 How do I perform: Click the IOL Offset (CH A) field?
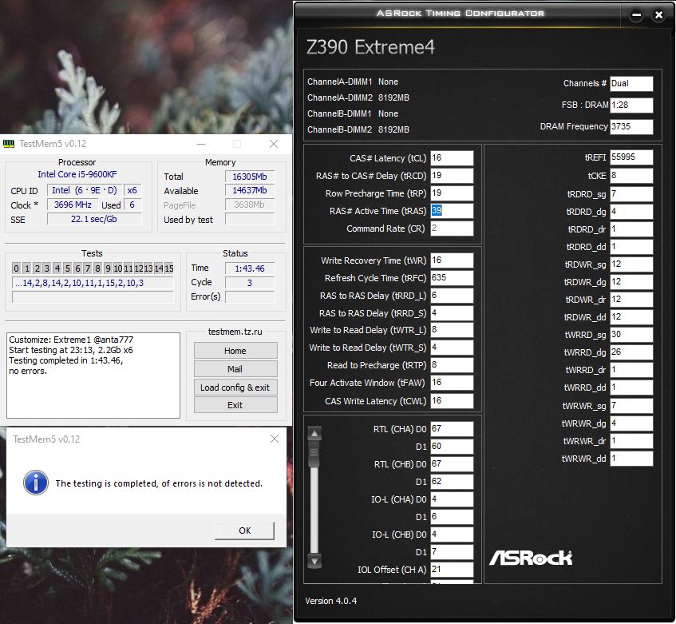[x=452, y=570]
